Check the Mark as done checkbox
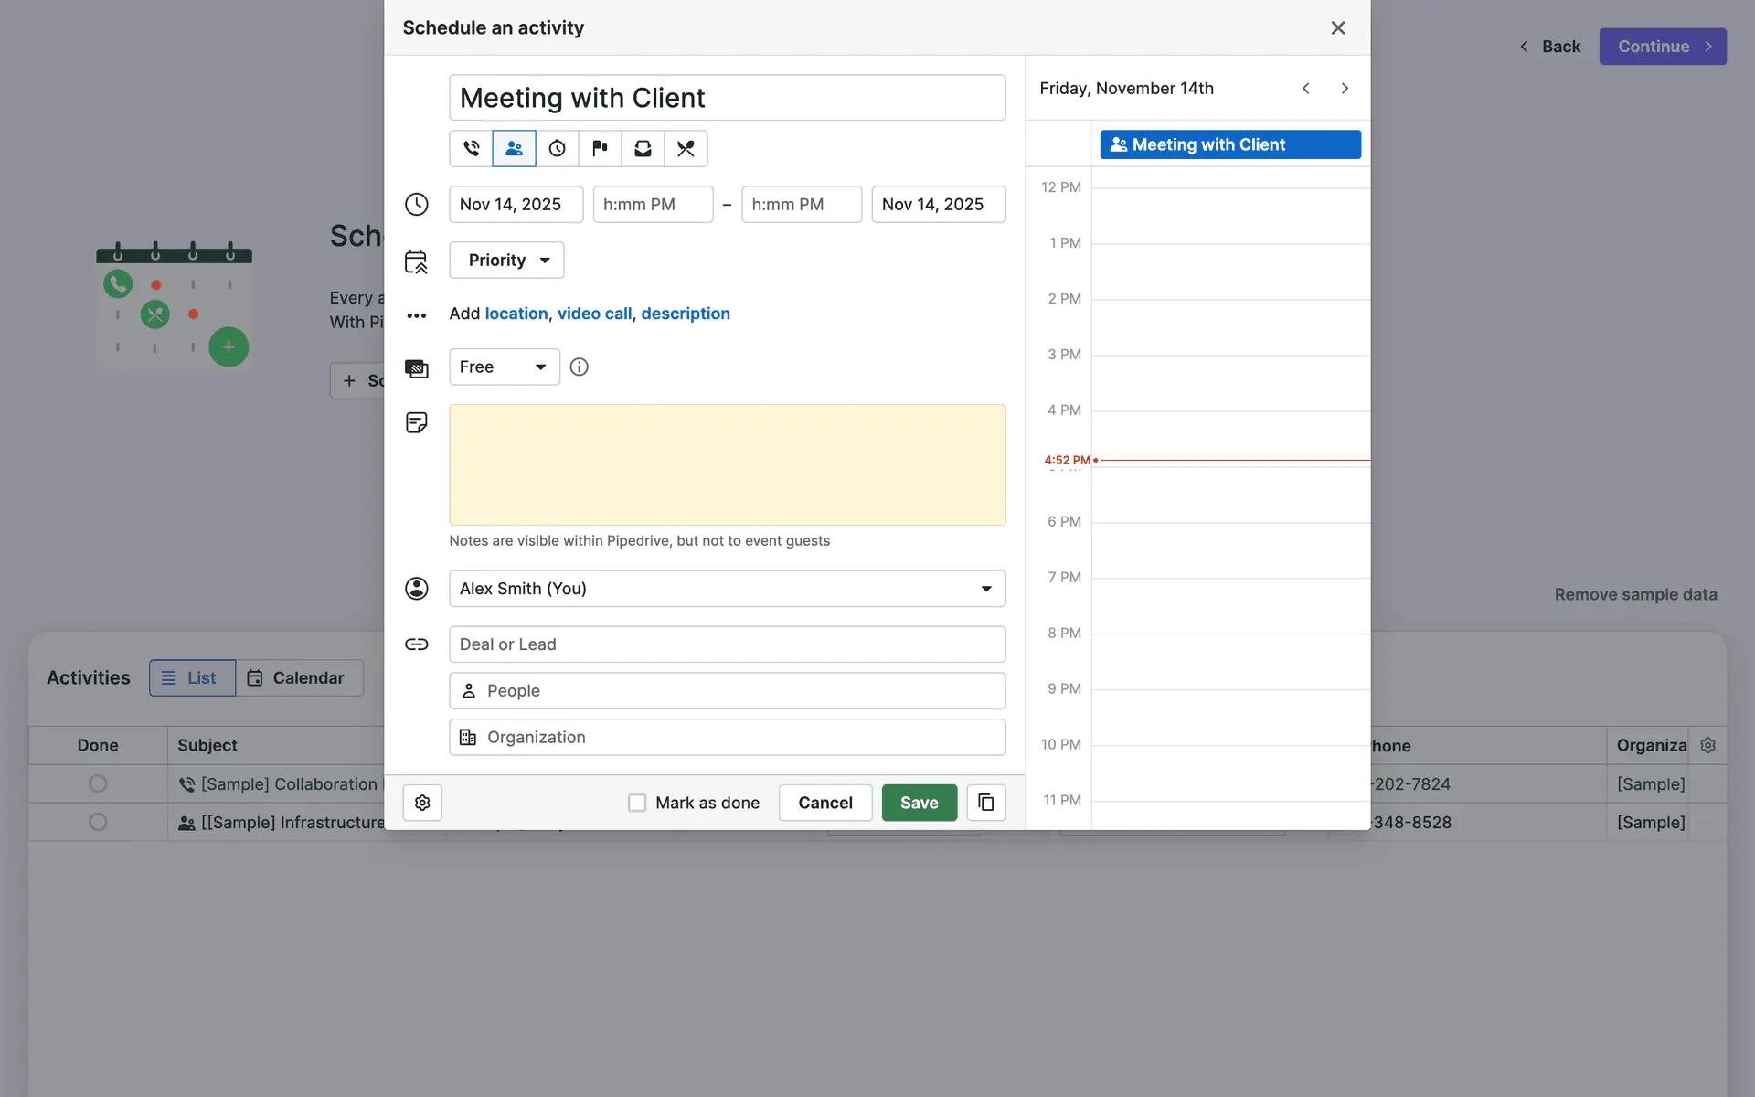This screenshot has width=1755, height=1097. pos(637,803)
